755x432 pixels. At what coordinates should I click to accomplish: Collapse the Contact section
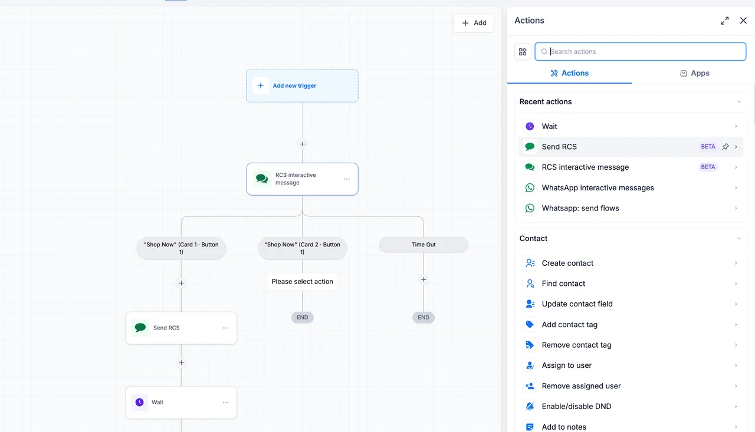tap(738, 239)
